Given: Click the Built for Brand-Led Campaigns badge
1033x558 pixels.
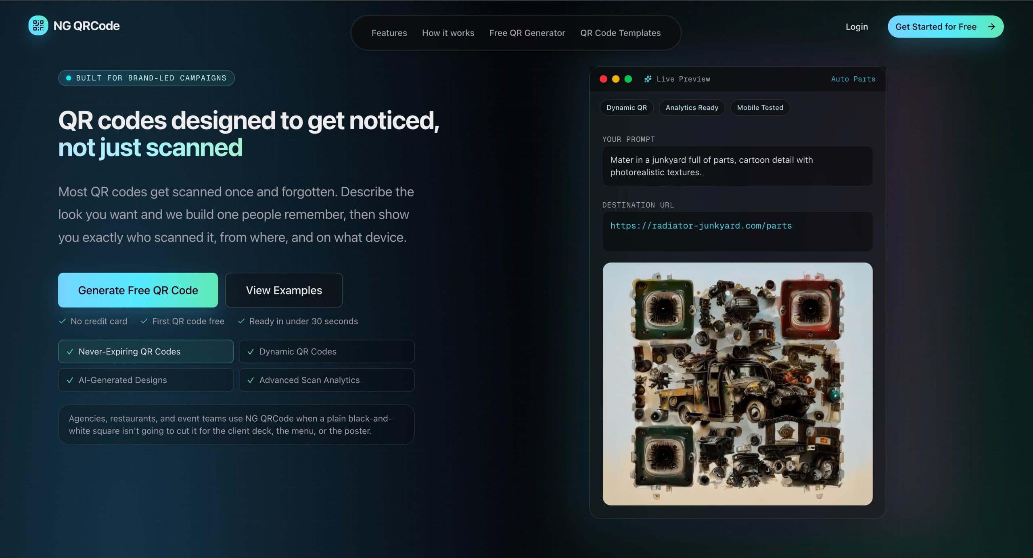Looking at the screenshot, I should point(146,78).
